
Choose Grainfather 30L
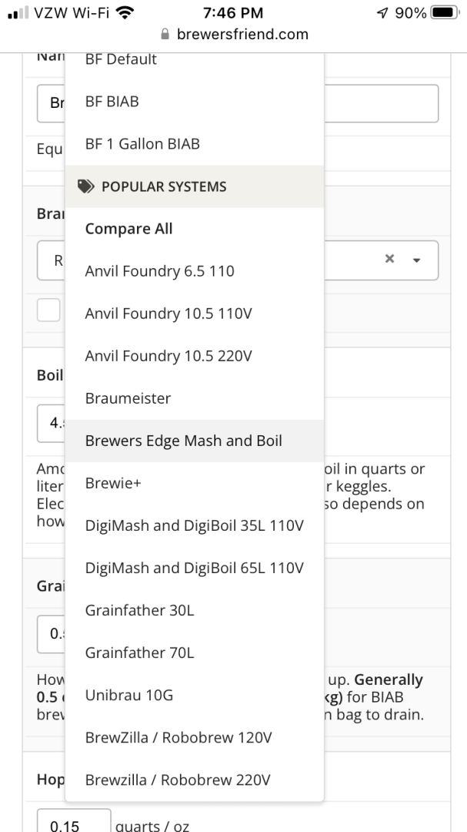pos(139,610)
